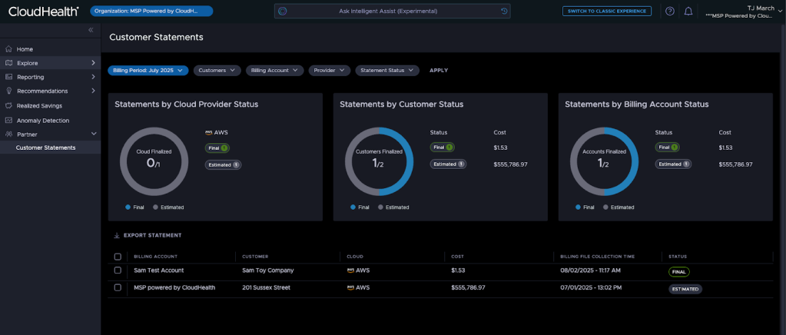This screenshot has height=335, width=786.
Task: Click Final legend dot in Billing Account Status card
Action: [x=578, y=207]
